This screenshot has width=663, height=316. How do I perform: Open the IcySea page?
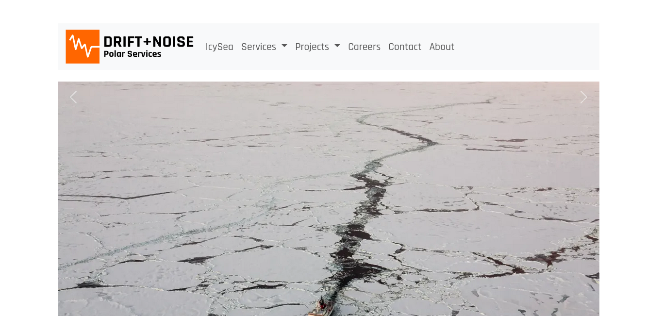(x=219, y=47)
